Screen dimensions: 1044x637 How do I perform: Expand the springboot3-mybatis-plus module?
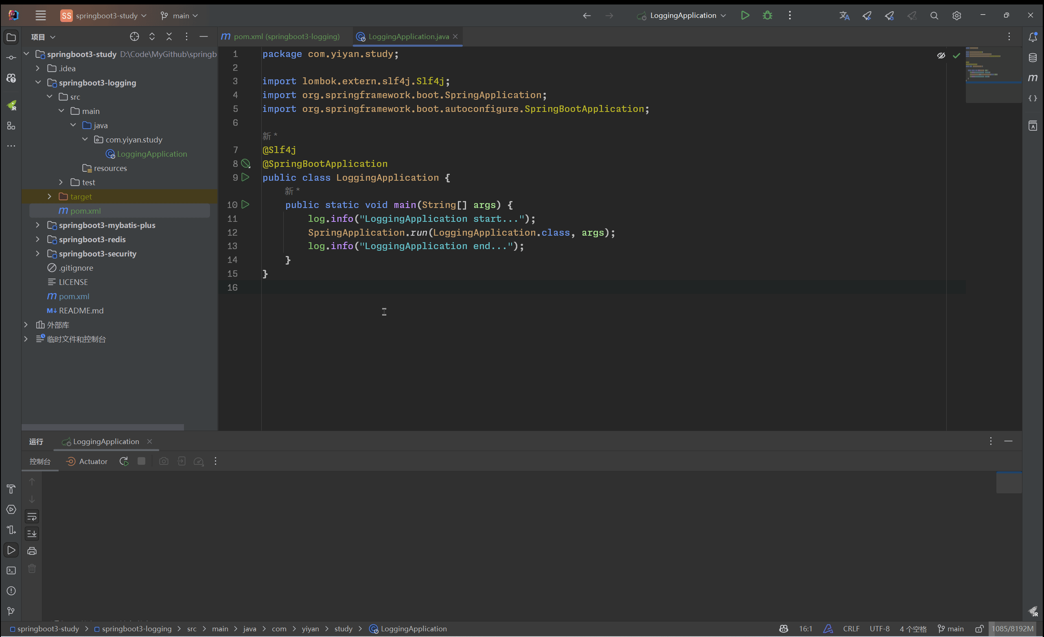[37, 225]
